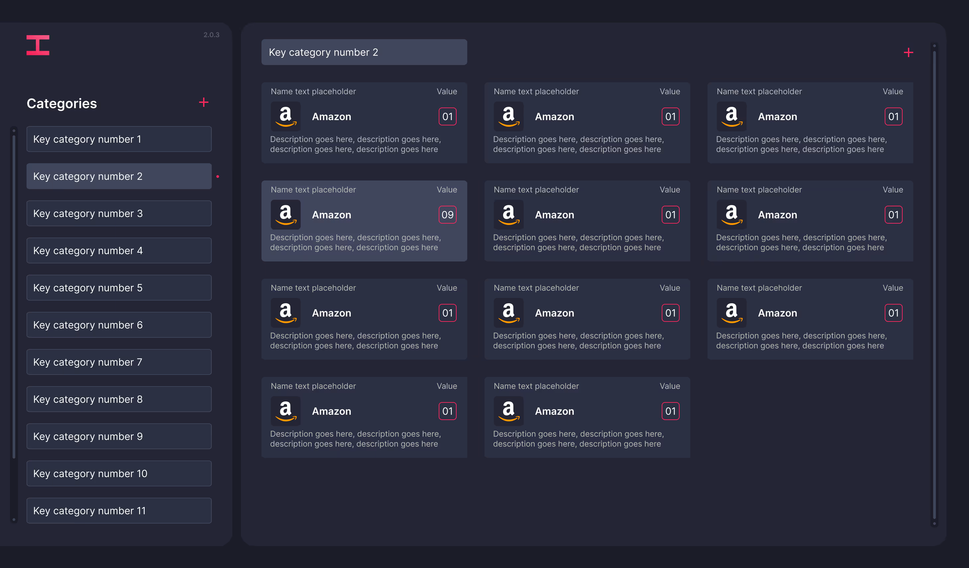Click the pink logo icon in the sidebar
The image size is (969, 568).
pos(38,45)
